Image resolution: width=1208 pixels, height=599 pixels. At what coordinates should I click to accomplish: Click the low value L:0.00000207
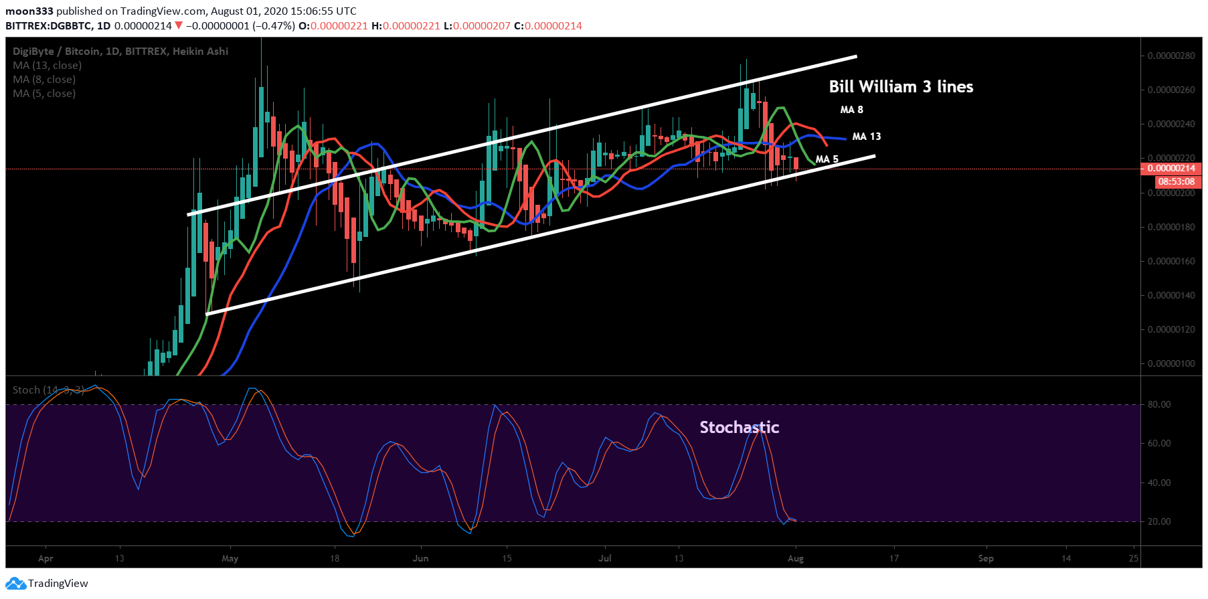click(477, 26)
